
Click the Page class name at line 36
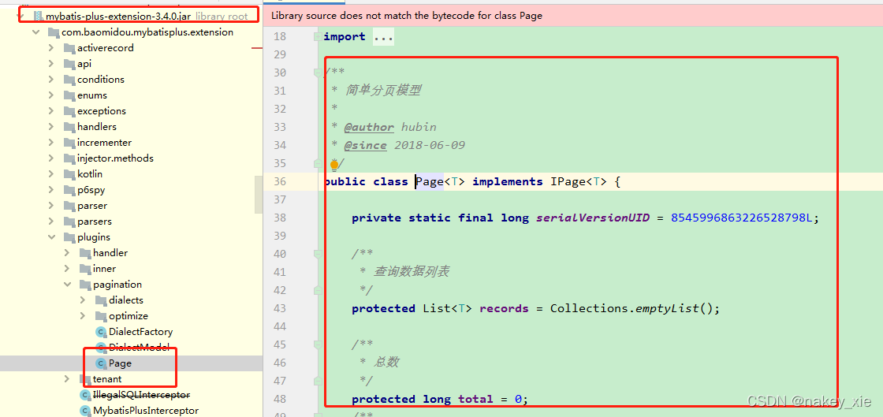click(430, 182)
